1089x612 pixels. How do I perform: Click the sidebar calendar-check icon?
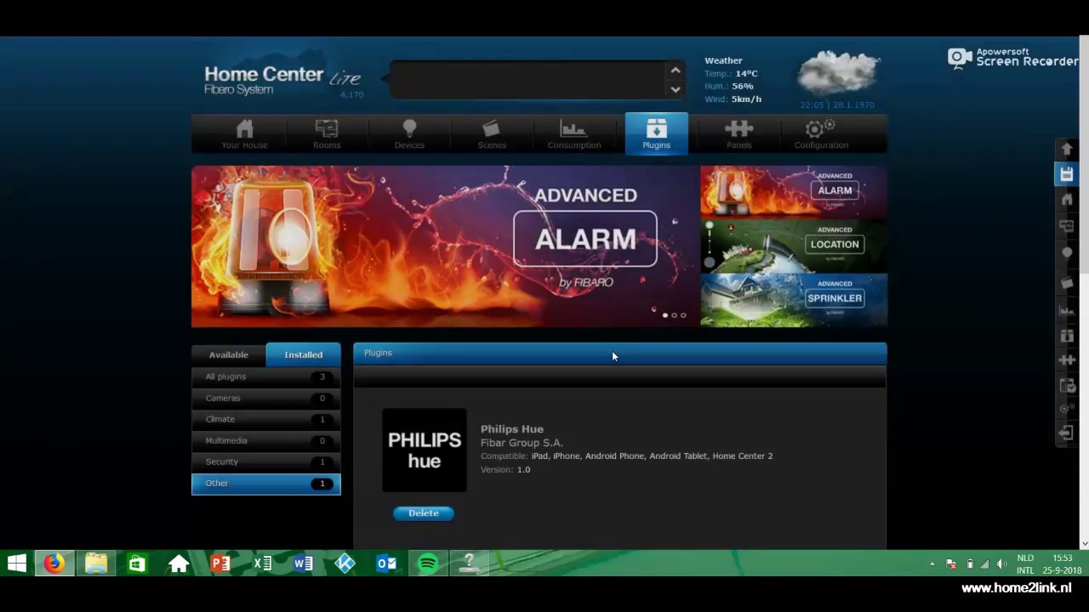(x=1067, y=385)
